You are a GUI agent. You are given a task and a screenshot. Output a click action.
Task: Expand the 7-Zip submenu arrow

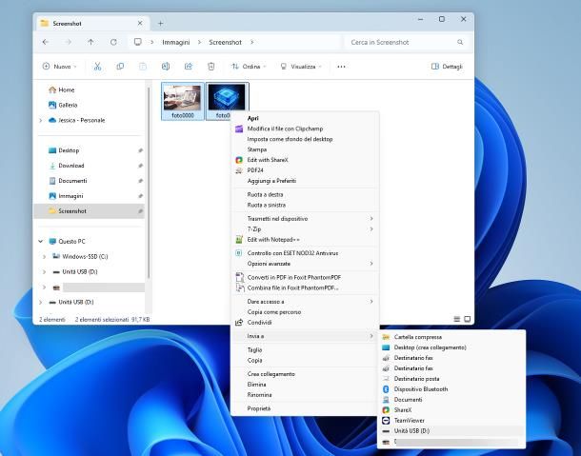tap(371, 228)
